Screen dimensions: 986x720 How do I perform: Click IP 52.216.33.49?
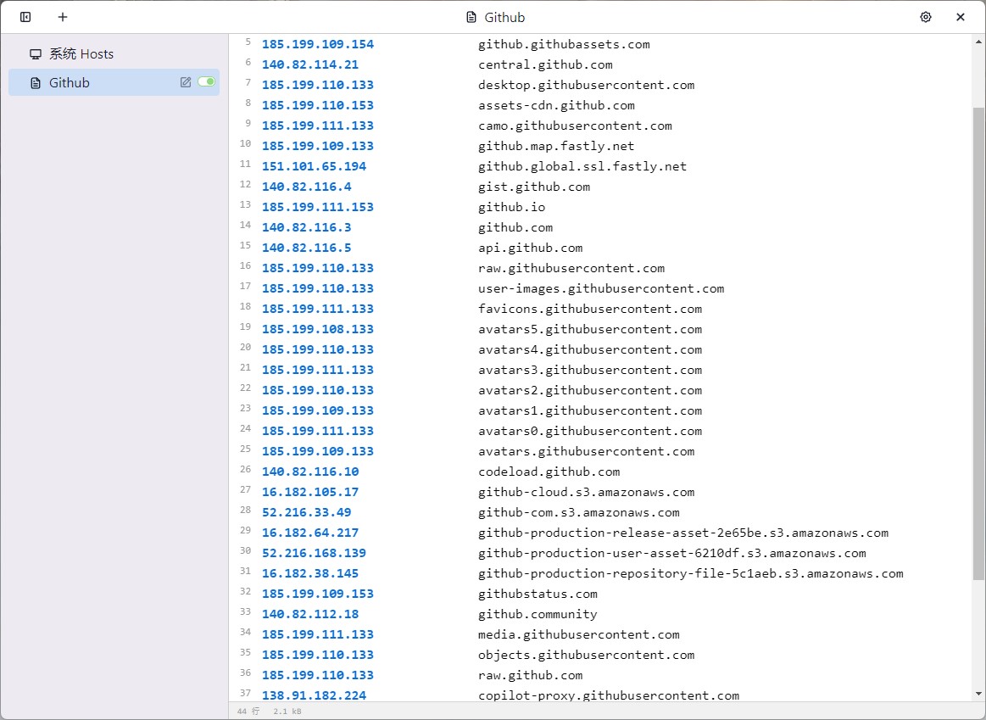[x=306, y=512]
